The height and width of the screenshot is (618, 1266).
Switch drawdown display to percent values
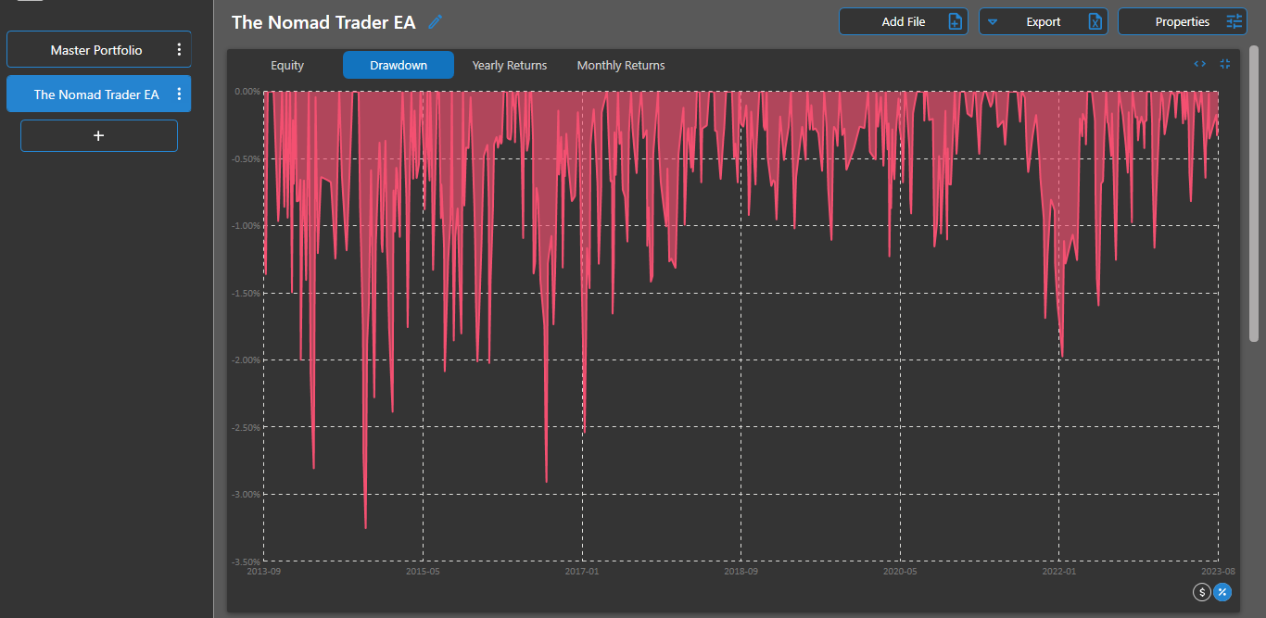coord(1222,592)
